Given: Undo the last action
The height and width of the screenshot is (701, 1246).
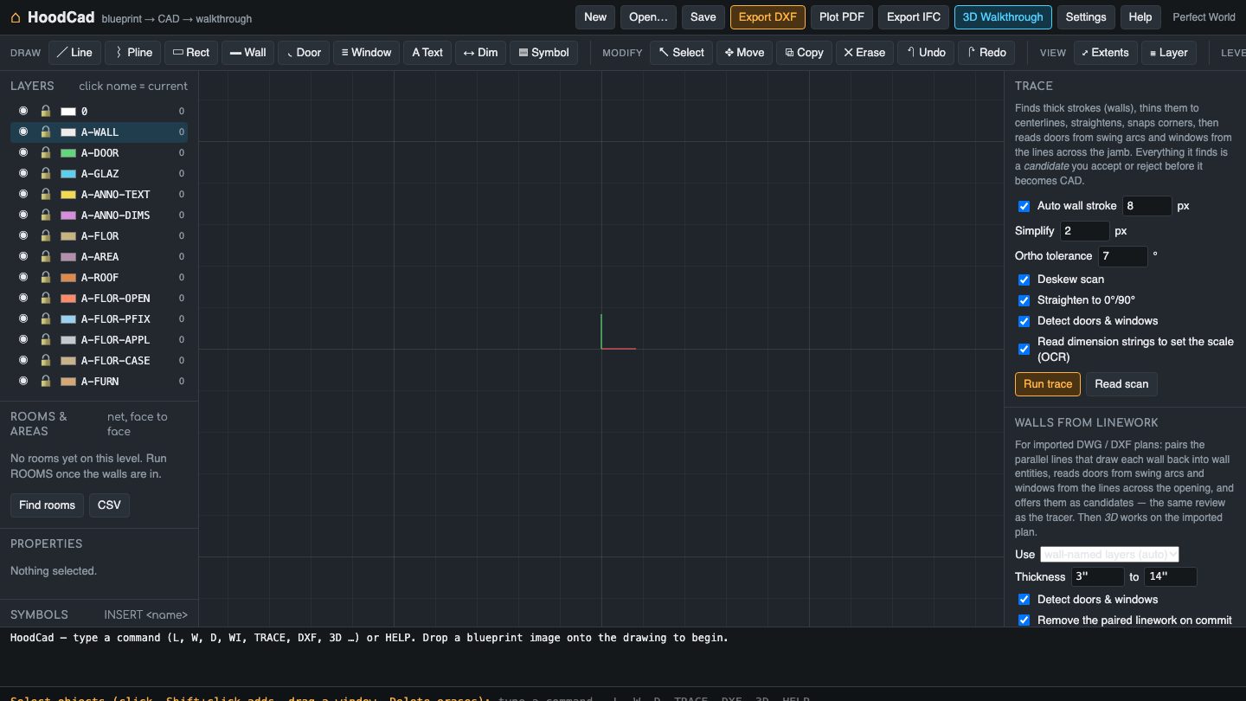Looking at the screenshot, I should point(926,53).
